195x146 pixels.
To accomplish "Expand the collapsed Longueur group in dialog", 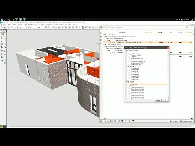I will coord(126,81).
